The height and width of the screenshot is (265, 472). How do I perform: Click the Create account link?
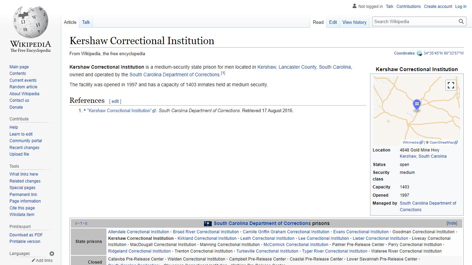[438, 7]
